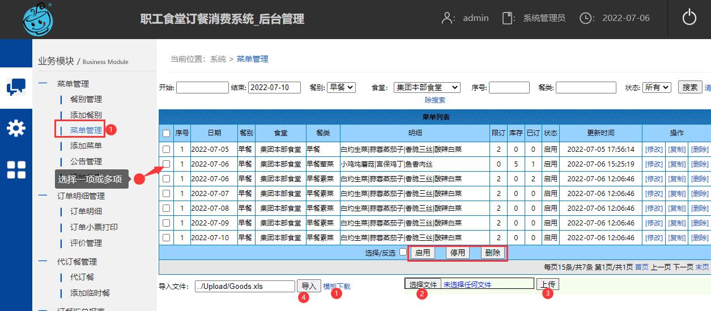Click the 导入文件 path field
Viewport: 711px width, 311px height.
(x=245, y=286)
